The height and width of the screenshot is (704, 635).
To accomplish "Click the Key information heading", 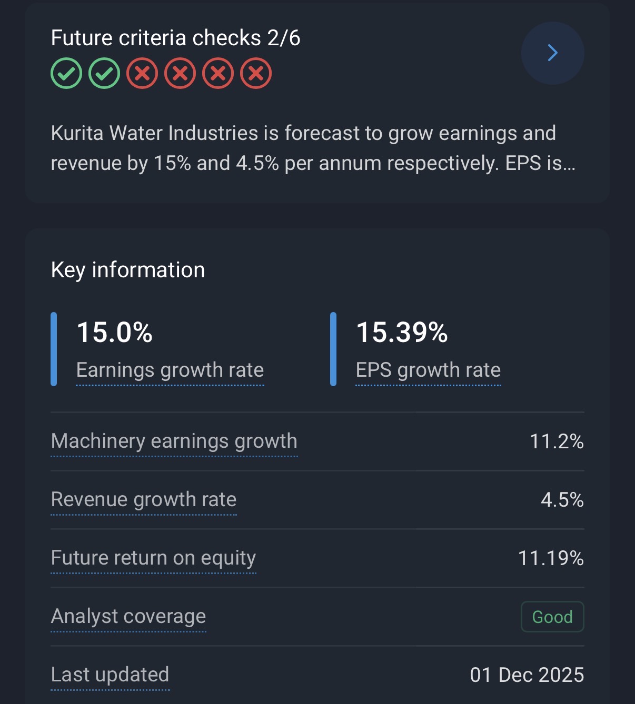I will [128, 270].
